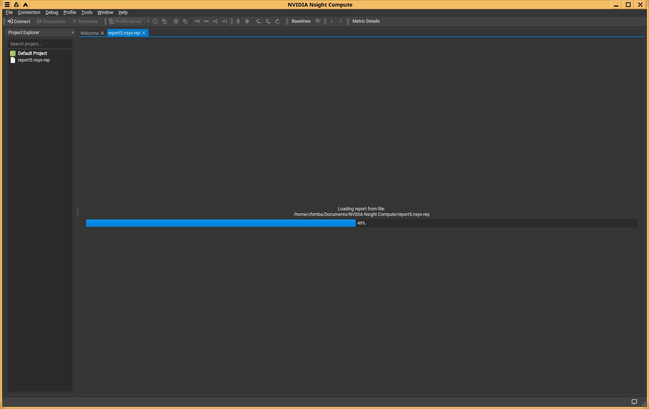Viewport: 649px width, 409px height.
Task: Close the report5.nsys-rep tab
Action: [x=144, y=33]
